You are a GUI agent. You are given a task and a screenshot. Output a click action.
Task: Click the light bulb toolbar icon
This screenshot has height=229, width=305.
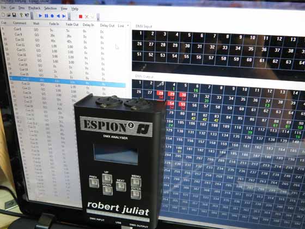[21, 15]
